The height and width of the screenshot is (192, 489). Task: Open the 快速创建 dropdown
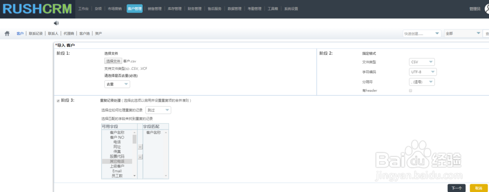tap(422, 34)
